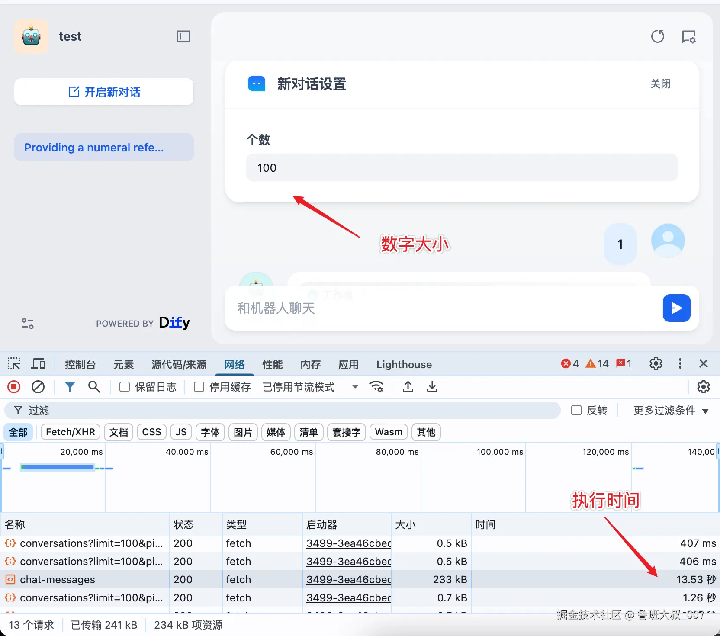Click 开启新对话 button
This screenshot has height=636, width=720.
[x=104, y=92]
